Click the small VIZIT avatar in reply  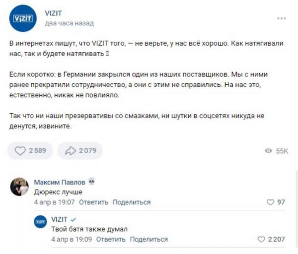[x=40, y=222]
